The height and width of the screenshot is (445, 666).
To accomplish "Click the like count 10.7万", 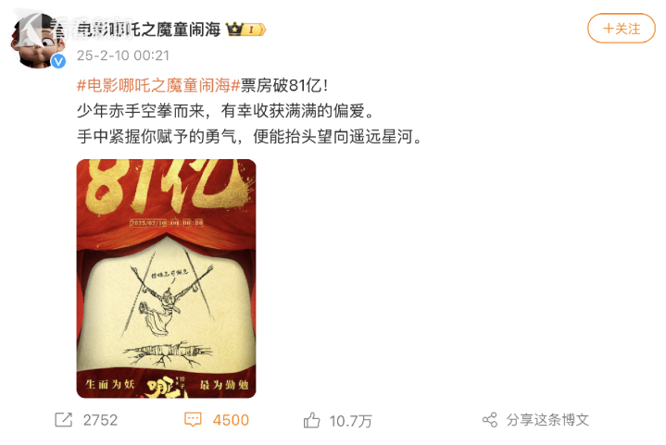I will click(350, 421).
